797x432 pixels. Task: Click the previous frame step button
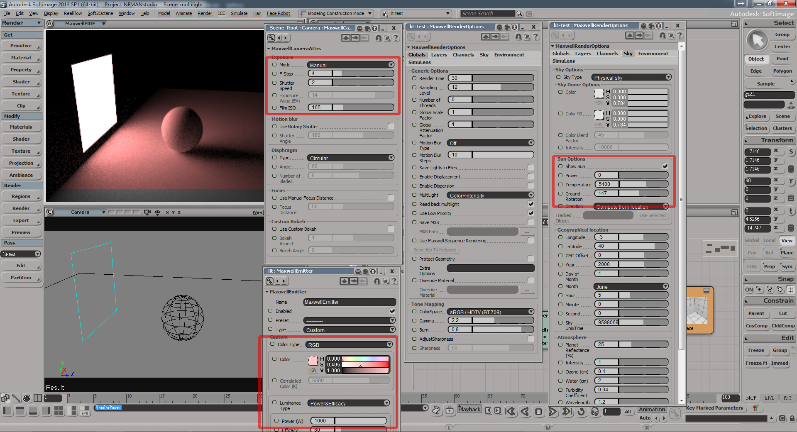[x=488, y=411]
